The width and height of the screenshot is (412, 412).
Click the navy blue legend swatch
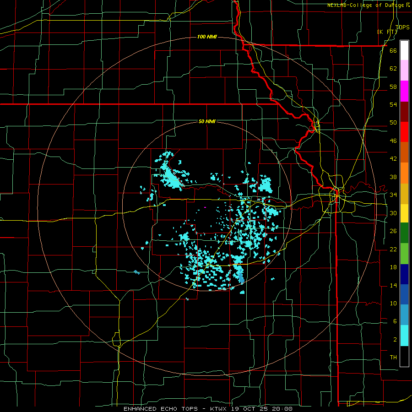pos(404,274)
